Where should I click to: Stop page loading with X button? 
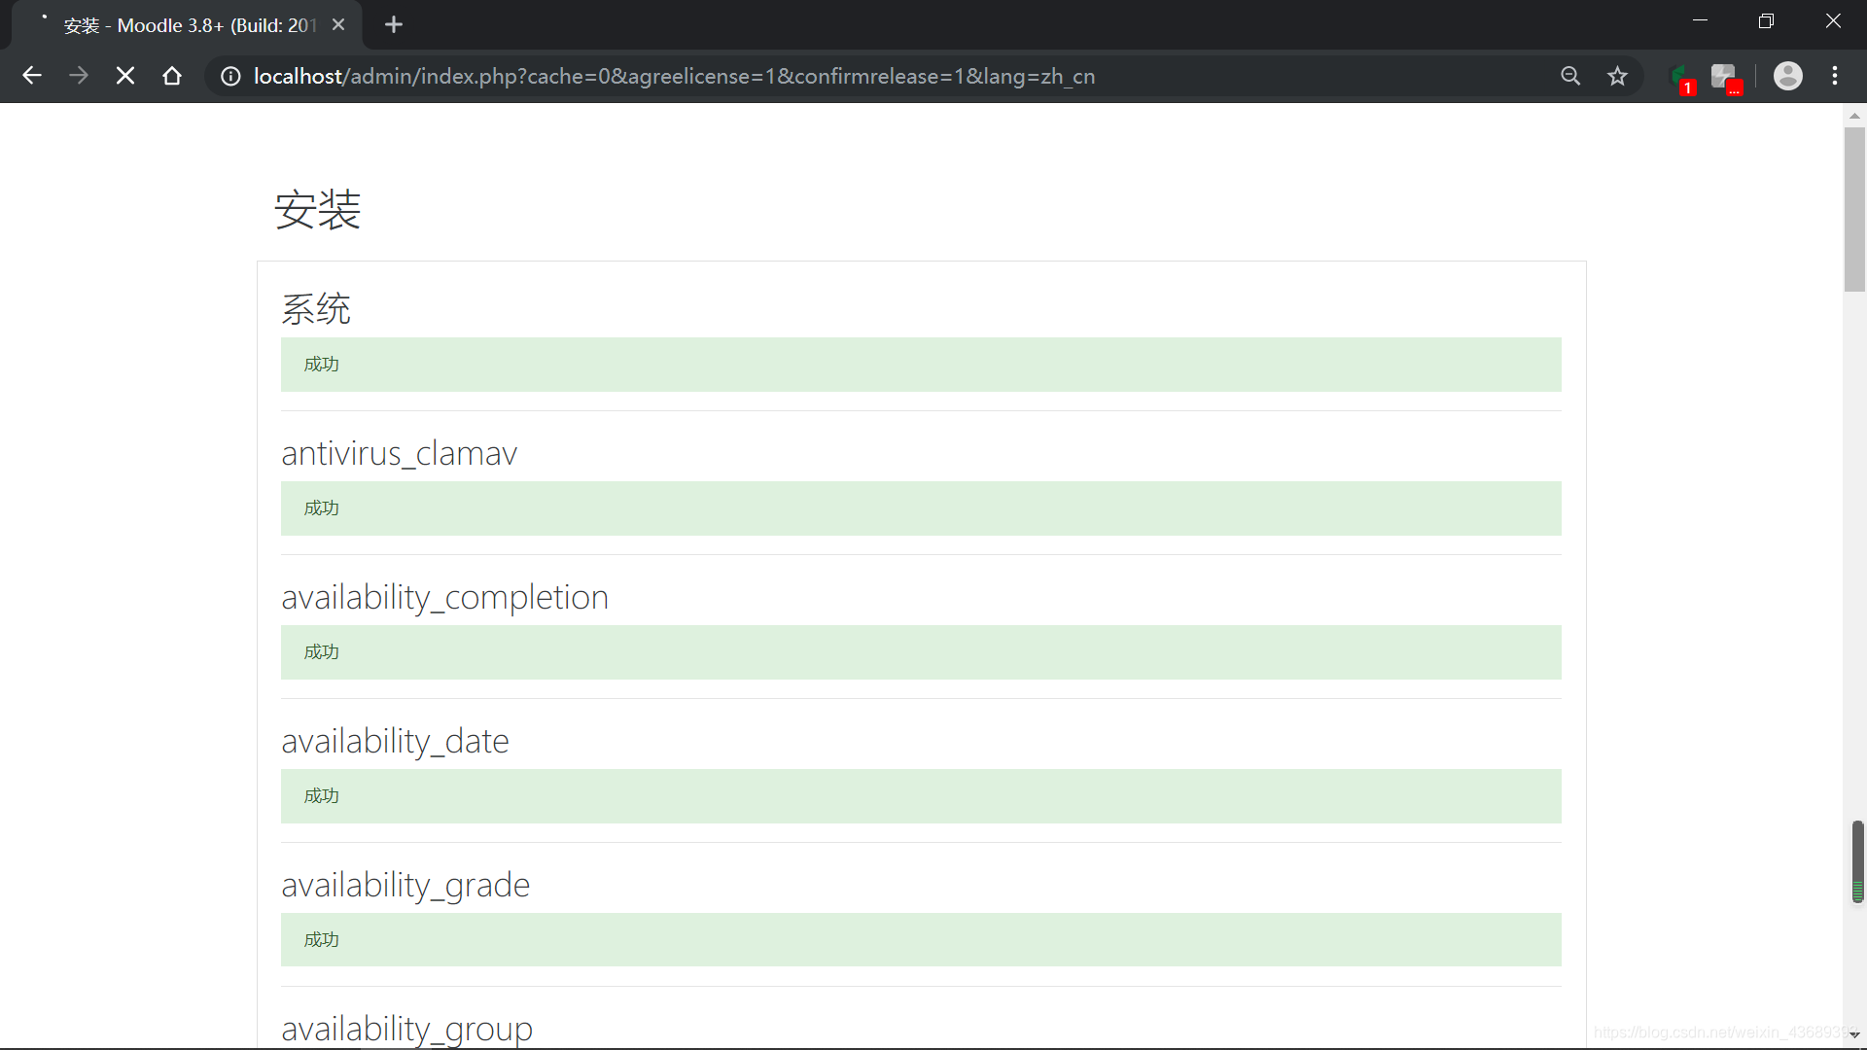tap(125, 76)
